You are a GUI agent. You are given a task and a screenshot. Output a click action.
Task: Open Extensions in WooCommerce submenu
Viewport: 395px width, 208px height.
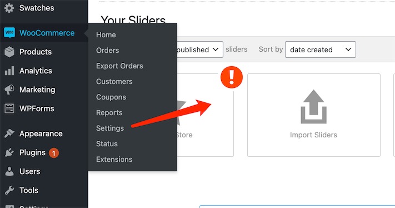tap(114, 160)
